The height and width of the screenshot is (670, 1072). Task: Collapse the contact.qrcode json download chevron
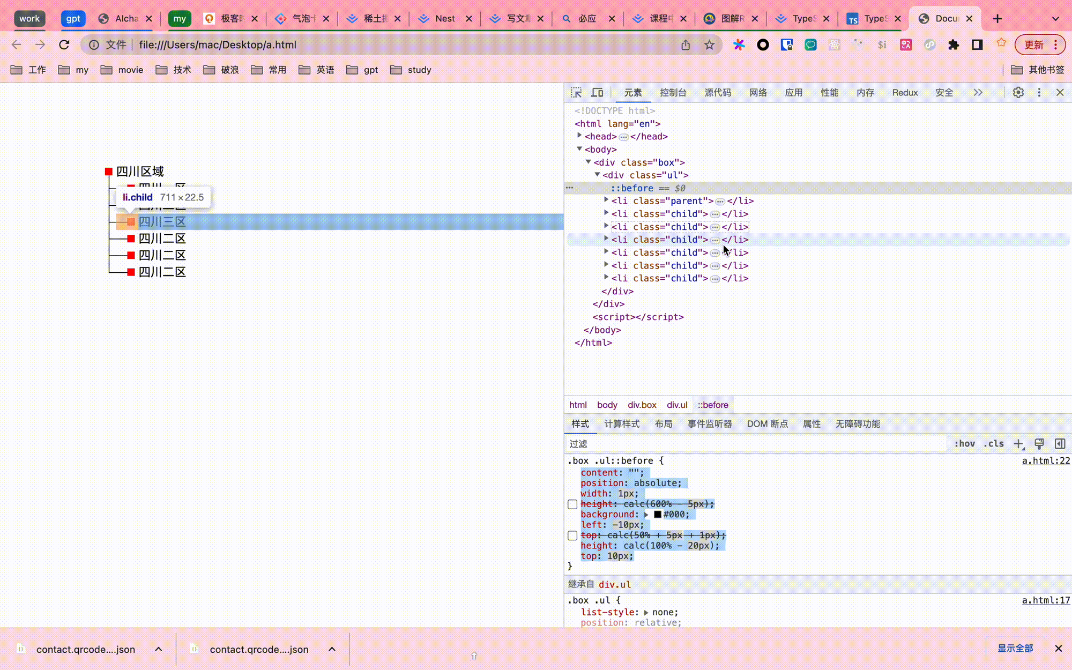158,649
